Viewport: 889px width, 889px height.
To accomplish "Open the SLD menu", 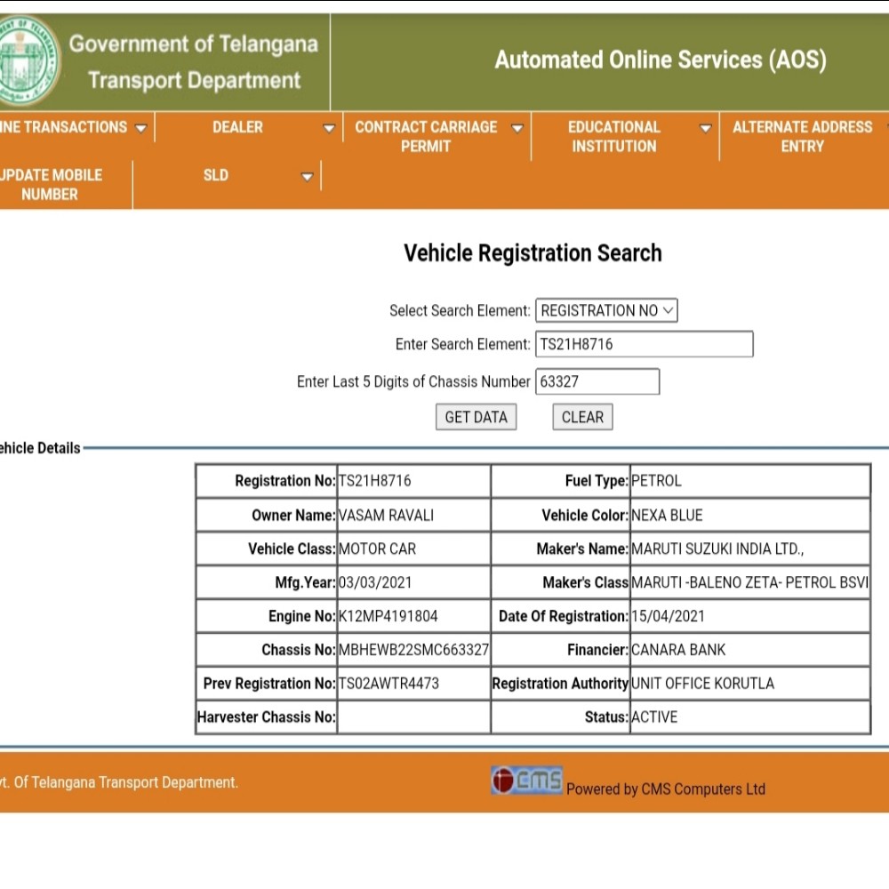I will [216, 175].
